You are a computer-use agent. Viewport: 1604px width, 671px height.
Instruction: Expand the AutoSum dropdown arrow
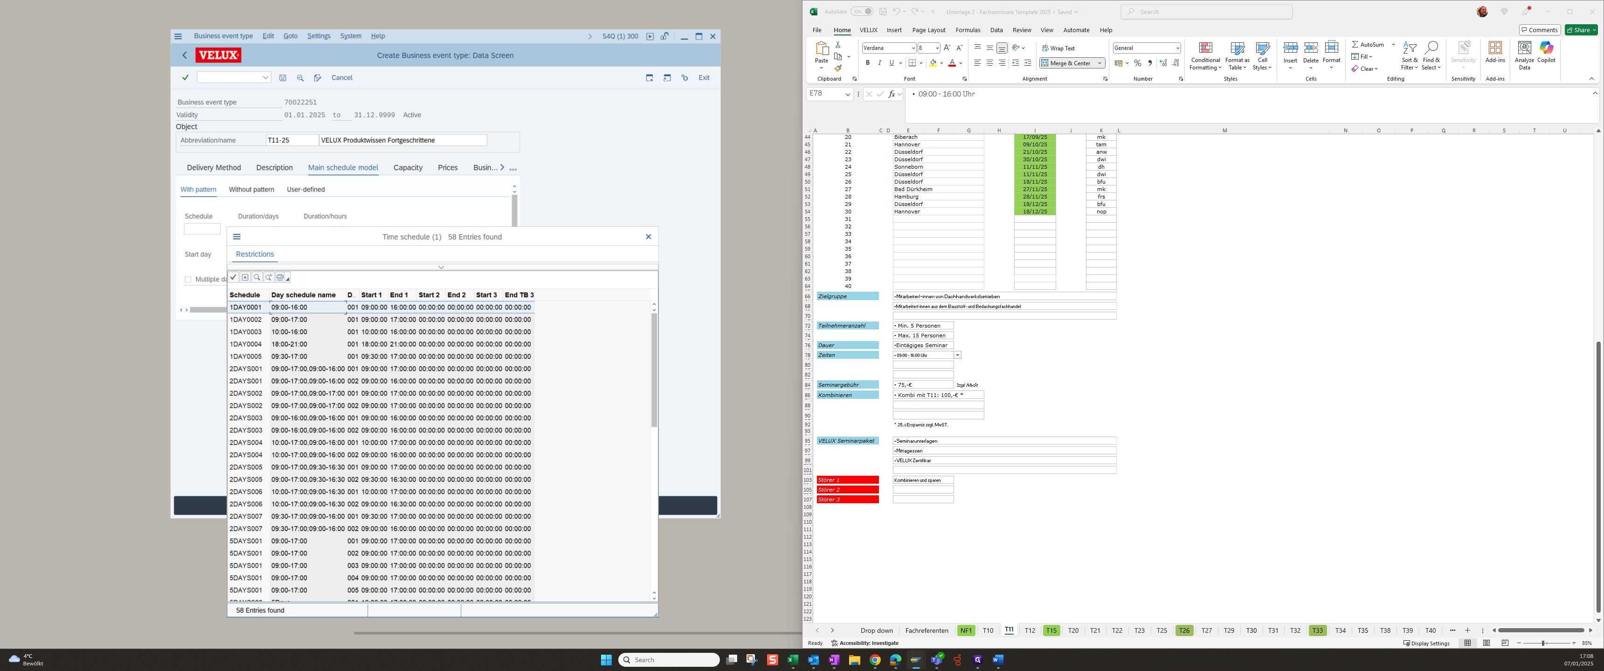click(1394, 44)
